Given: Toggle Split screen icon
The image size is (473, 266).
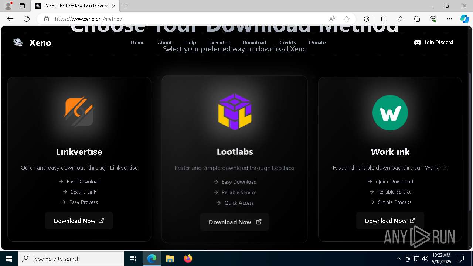Looking at the screenshot, I should [x=384, y=19].
